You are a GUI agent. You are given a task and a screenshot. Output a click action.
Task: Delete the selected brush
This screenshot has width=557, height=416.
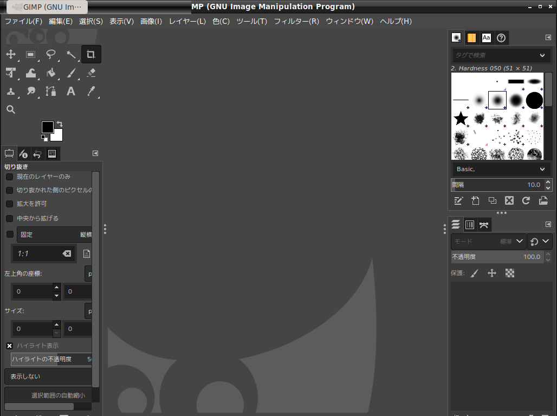(x=509, y=201)
